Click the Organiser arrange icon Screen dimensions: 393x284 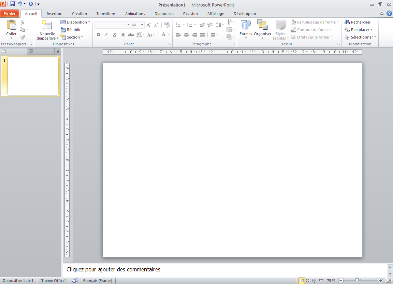click(x=262, y=26)
